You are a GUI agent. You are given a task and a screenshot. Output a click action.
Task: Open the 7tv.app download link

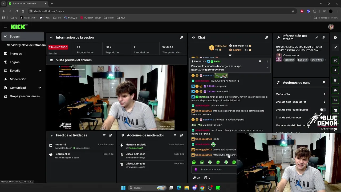coord(207,70)
